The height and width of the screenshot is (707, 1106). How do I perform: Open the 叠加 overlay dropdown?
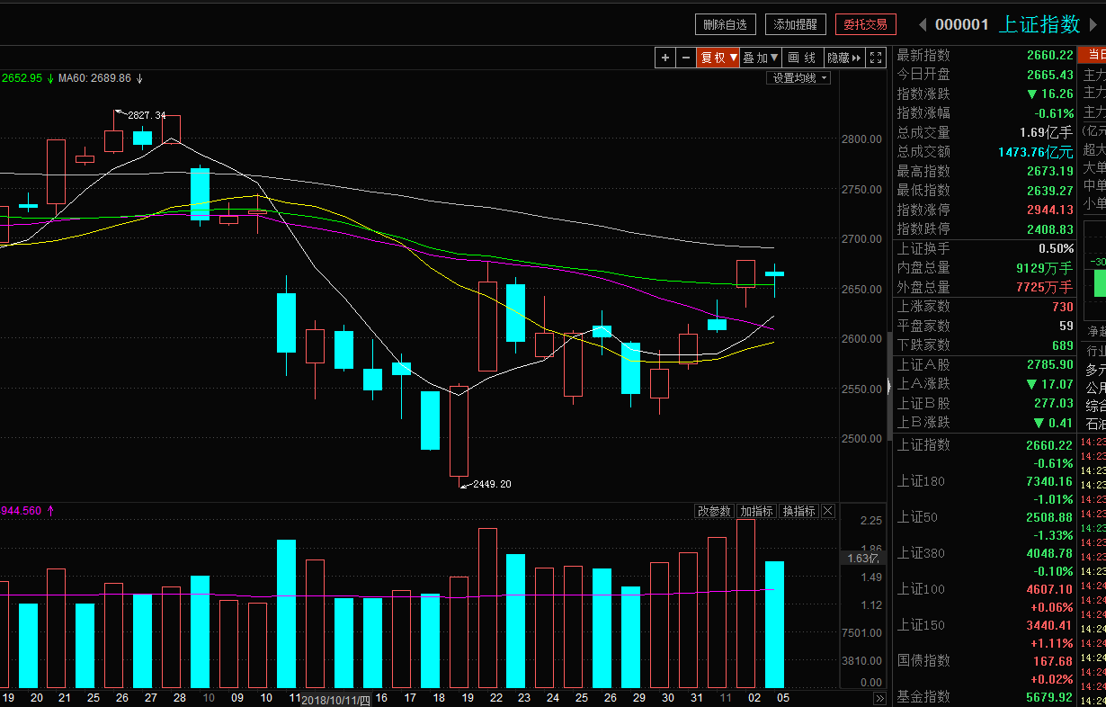(x=761, y=58)
